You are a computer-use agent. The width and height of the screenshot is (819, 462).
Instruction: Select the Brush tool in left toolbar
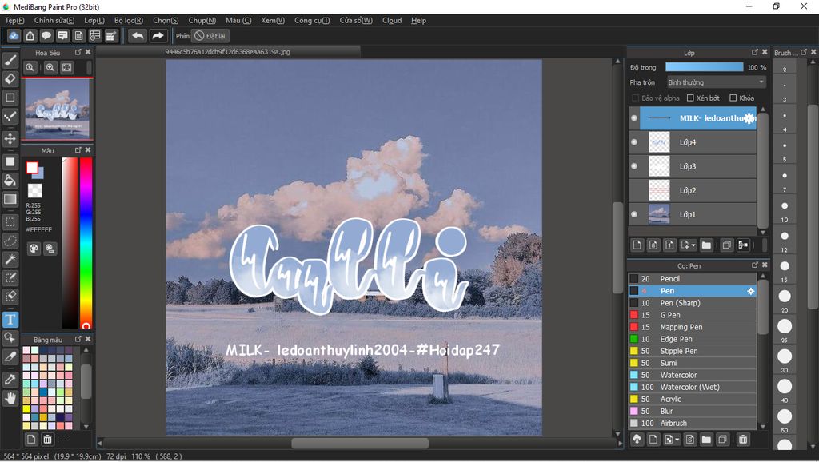(x=10, y=60)
